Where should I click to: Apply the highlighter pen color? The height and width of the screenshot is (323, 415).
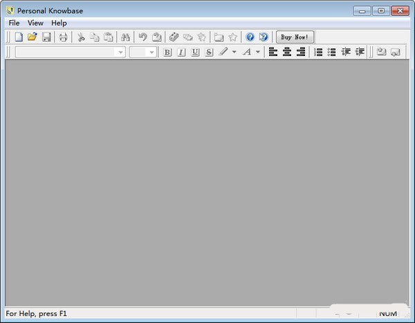223,51
